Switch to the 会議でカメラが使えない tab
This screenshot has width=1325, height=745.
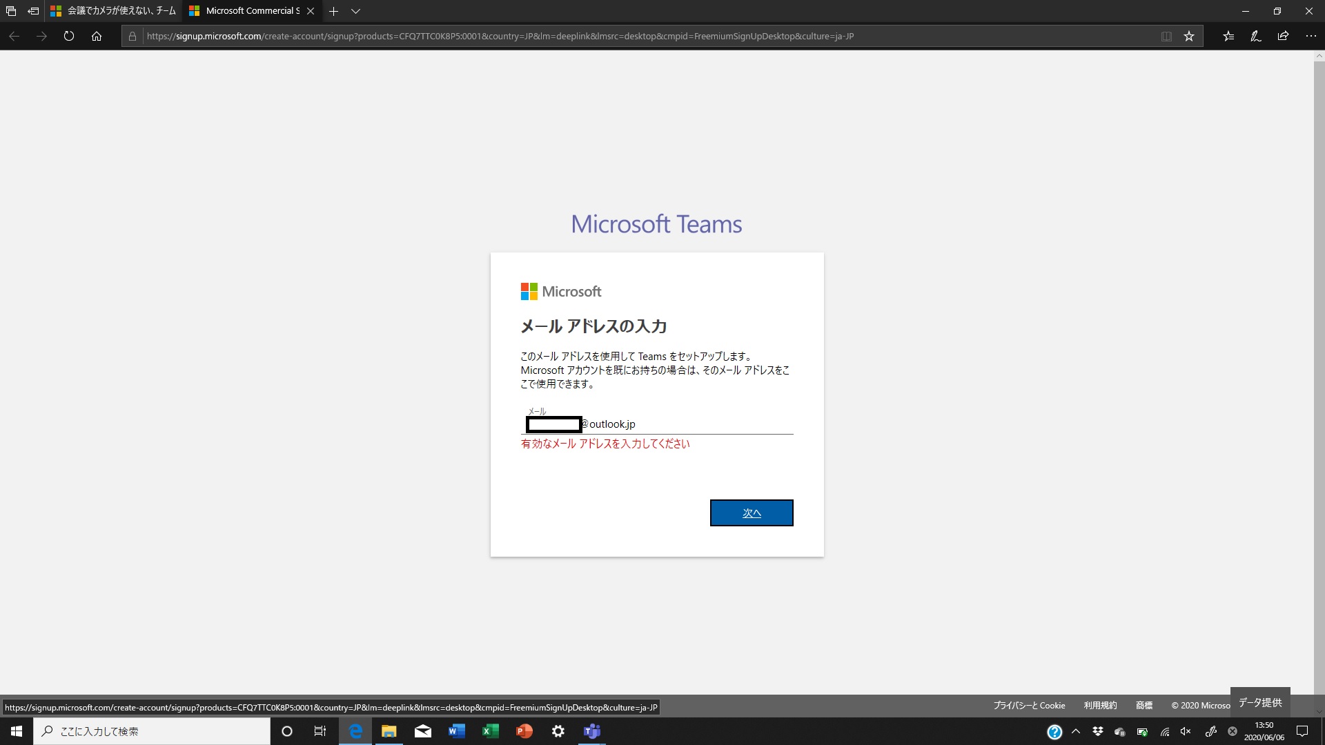(113, 11)
